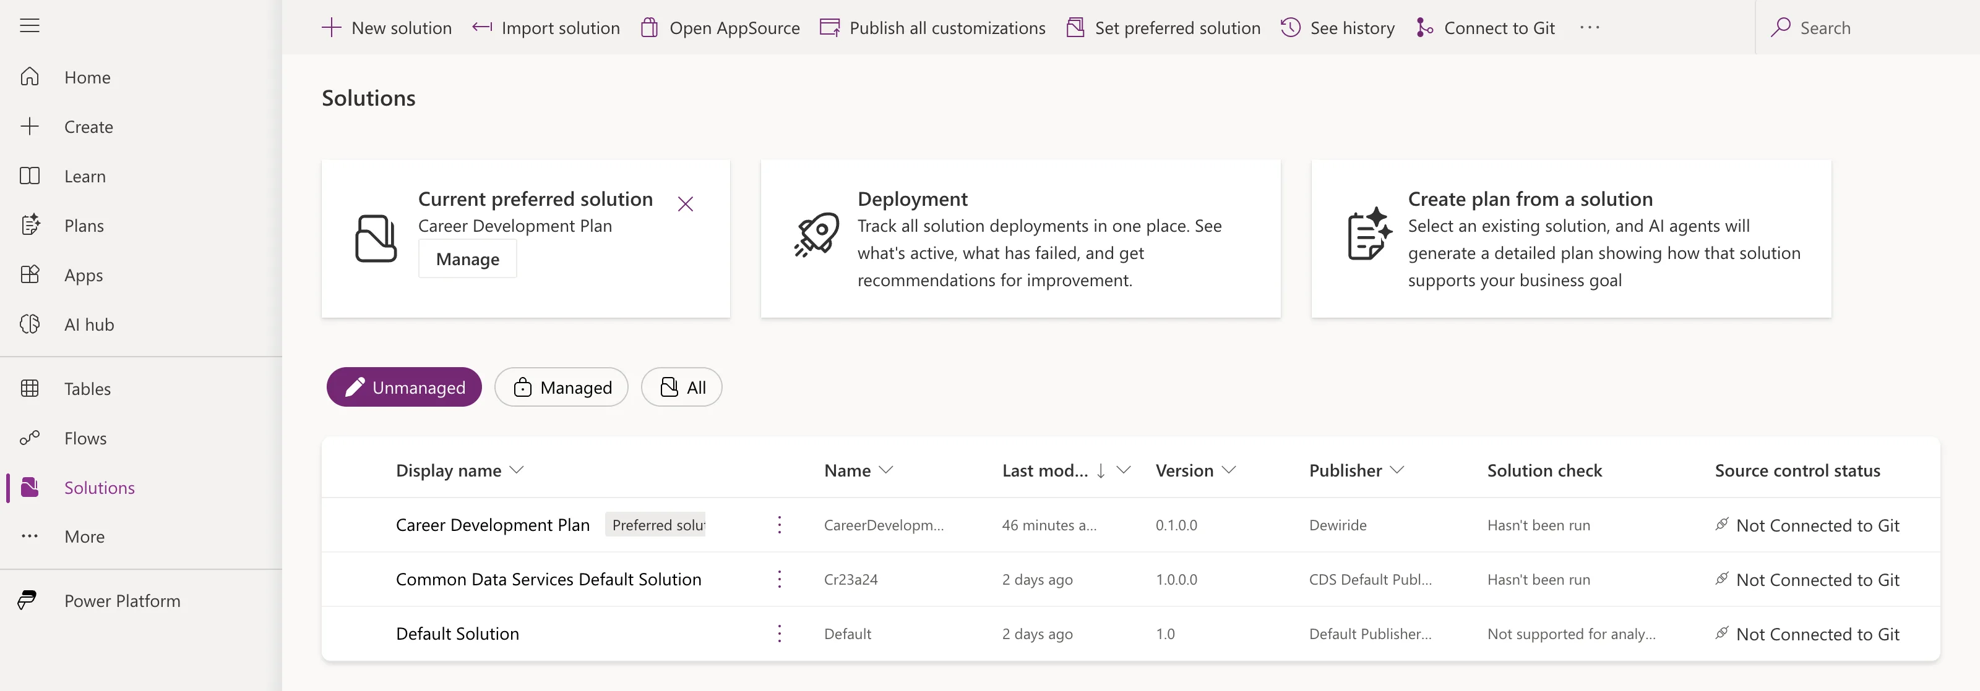
Task: Click the Create plus icon
Action: coord(29,127)
